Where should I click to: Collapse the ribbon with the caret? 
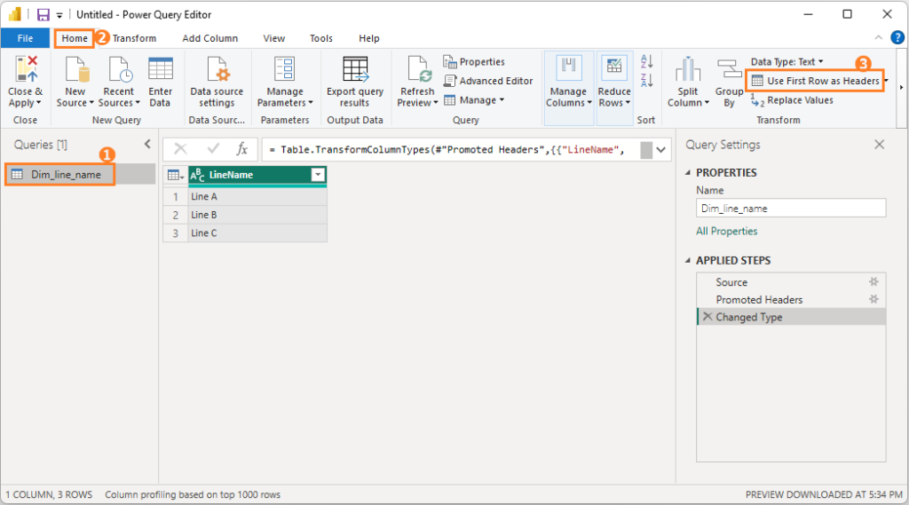click(878, 37)
